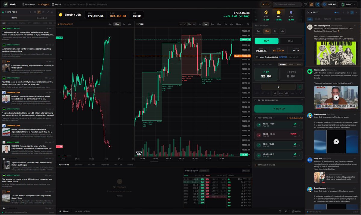Open the Orders tab in bottom panel
The width and height of the screenshot is (361, 215).
pyautogui.click(x=79, y=165)
